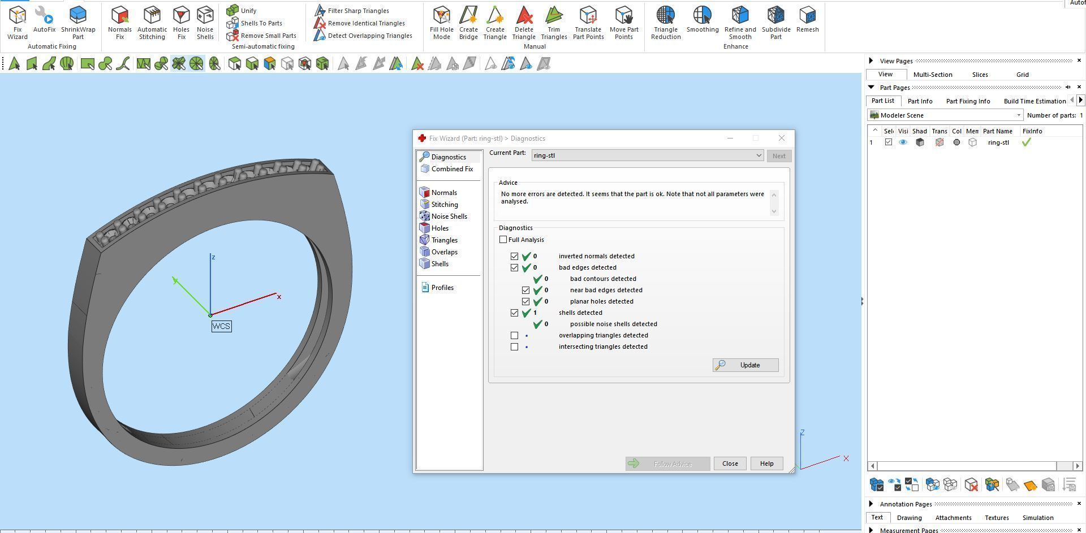Open Part Fixing Info tab
This screenshot has width=1086, height=533.
(968, 101)
